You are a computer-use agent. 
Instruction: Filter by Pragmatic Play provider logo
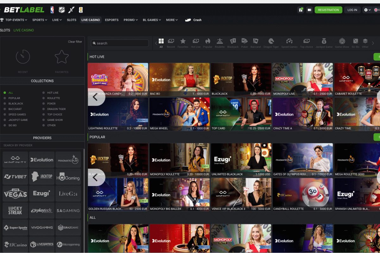coord(68,160)
